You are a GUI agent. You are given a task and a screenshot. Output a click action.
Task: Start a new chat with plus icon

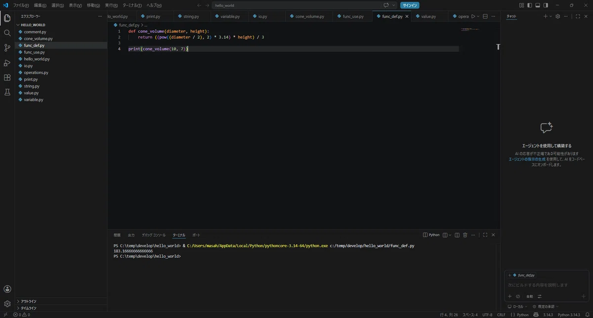[546, 16]
